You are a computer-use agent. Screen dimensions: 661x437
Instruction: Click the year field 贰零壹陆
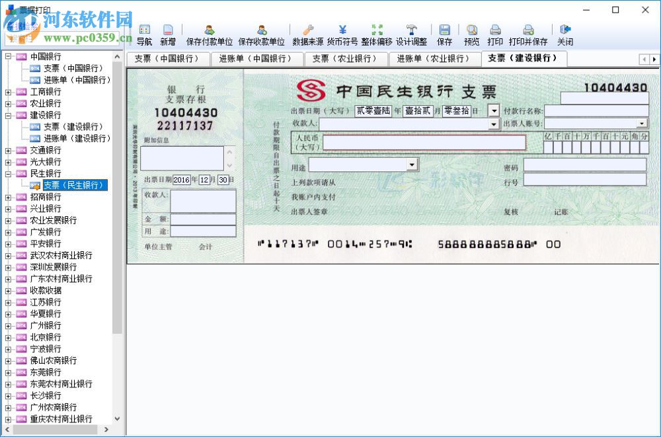point(373,111)
